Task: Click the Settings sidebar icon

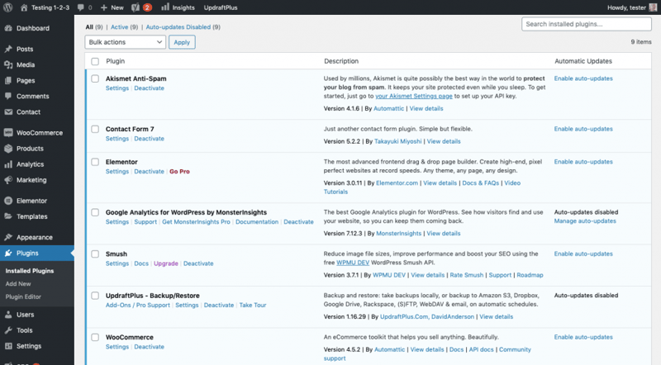Action: pyautogui.click(x=8, y=346)
